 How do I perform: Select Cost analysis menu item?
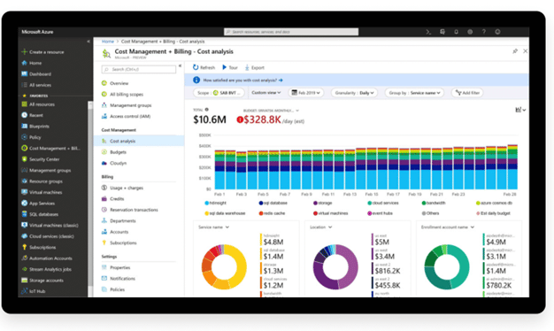tap(138, 141)
